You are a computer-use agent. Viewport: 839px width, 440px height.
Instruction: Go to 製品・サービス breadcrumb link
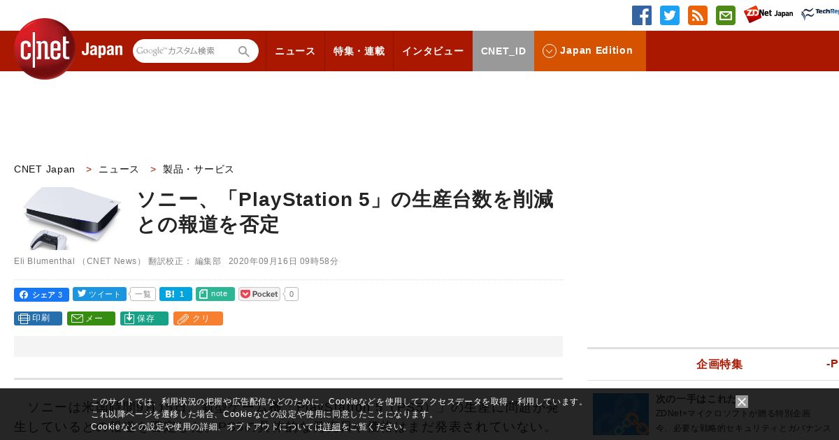coord(199,169)
